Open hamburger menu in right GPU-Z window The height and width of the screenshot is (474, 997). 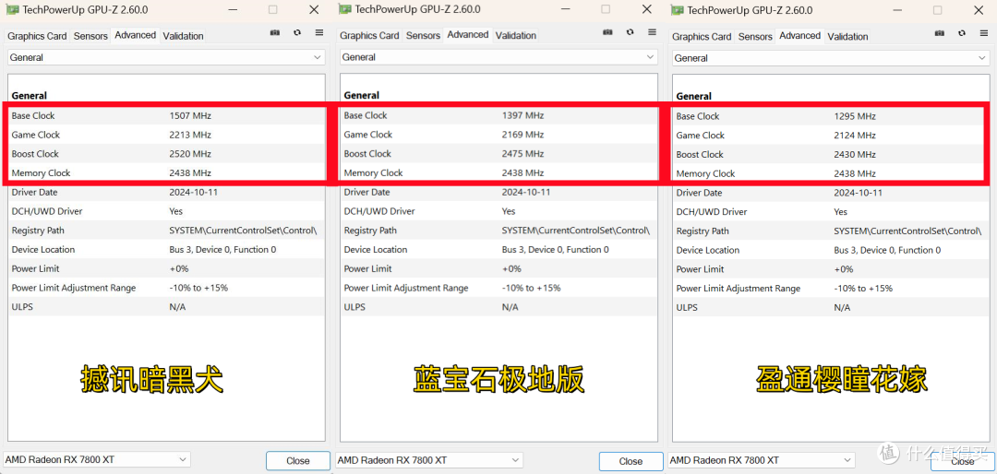click(984, 33)
